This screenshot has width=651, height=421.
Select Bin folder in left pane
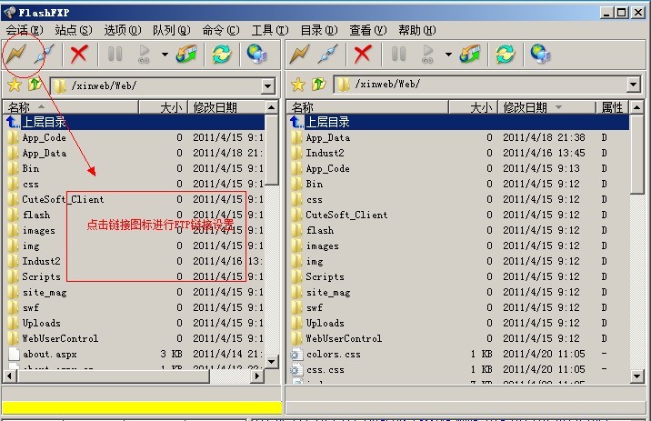[x=134, y=168]
